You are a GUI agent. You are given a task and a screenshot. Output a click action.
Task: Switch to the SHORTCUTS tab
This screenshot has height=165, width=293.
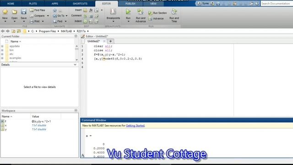point(80,4)
